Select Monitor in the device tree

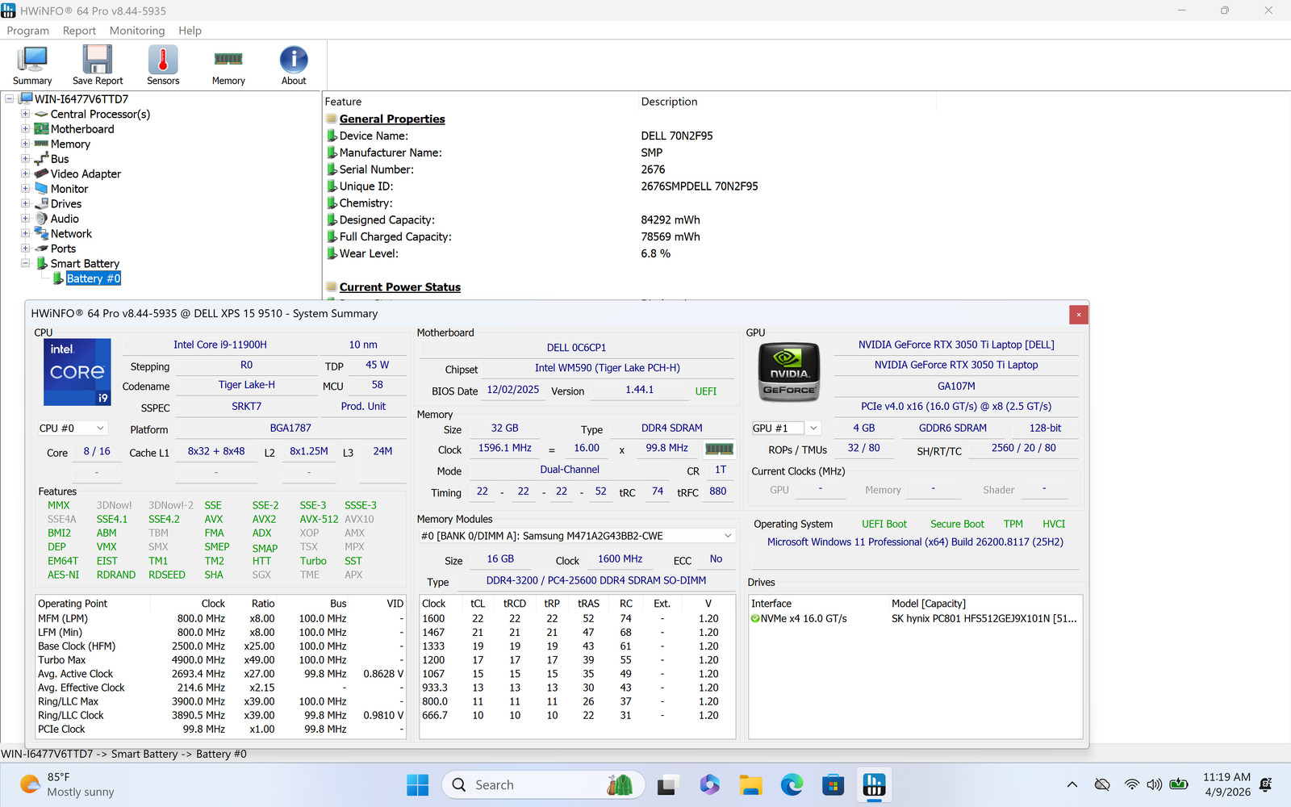coord(69,189)
